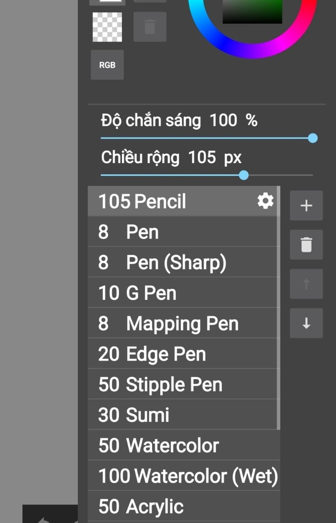This screenshot has height=523, width=336.
Task: Click the opacity slider handle at 100%
Action: tap(313, 138)
